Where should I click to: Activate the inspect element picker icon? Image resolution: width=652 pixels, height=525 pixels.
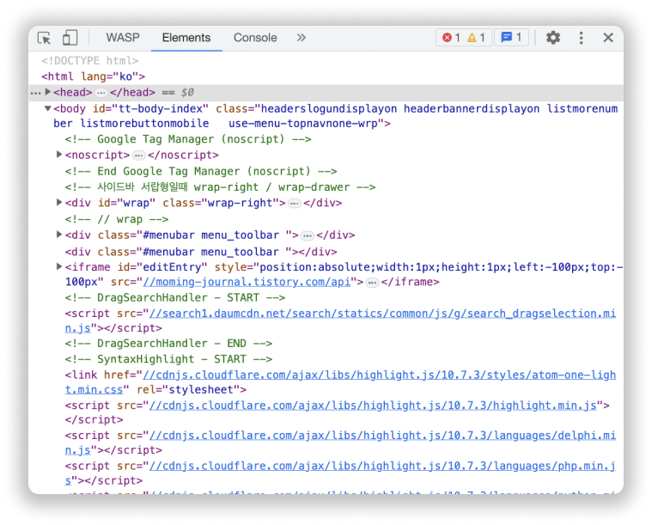pyautogui.click(x=44, y=38)
